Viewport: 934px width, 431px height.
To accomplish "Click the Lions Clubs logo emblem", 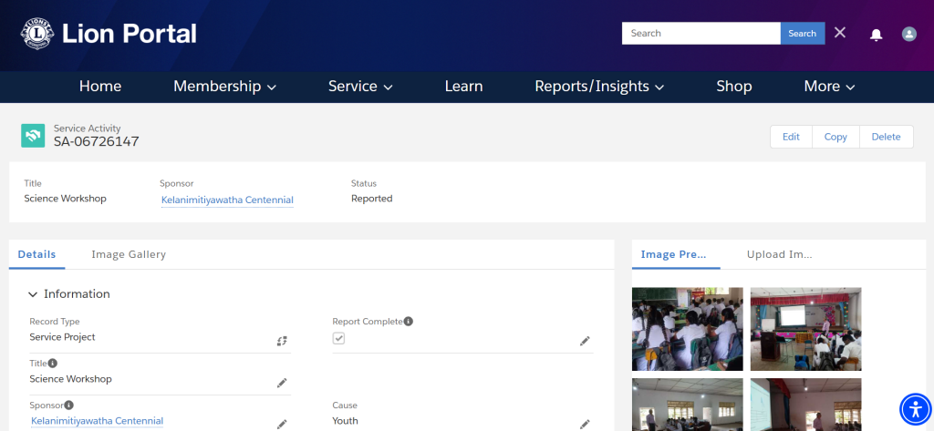I will tap(37, 34).
